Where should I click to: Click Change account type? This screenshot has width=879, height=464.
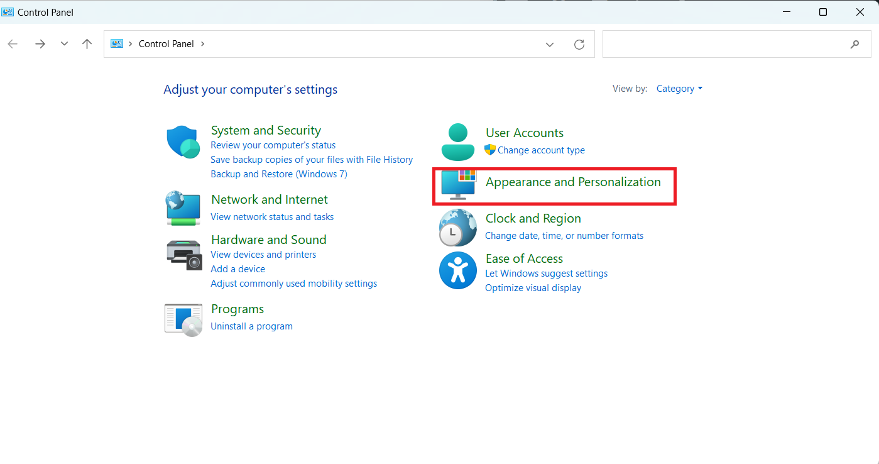(541, 150)
